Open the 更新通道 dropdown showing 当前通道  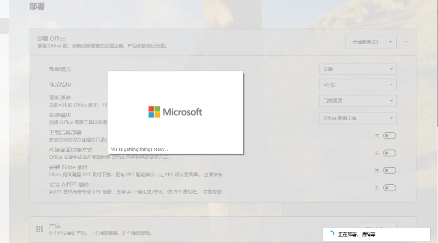coord(358,101)
